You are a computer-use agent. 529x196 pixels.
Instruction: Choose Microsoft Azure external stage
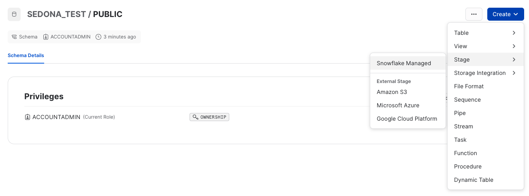(x=398, y=105)
